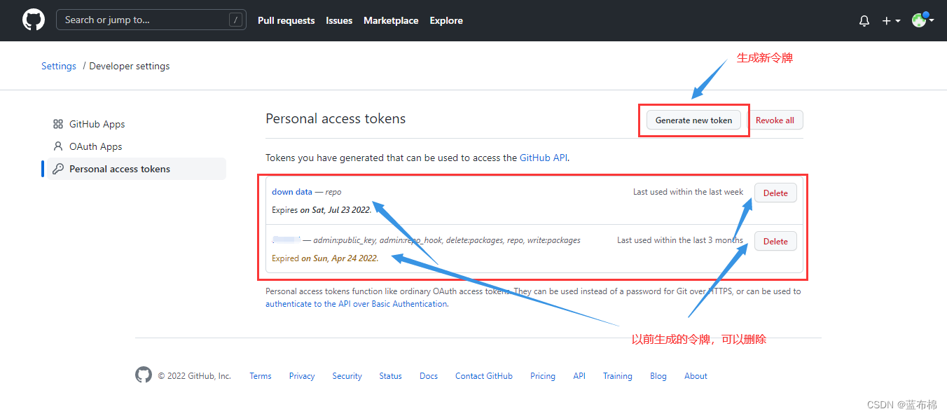Click 'Expires on Sat, Jul 23 2022' text
The image size is (947, 416).
click(322, 210)
